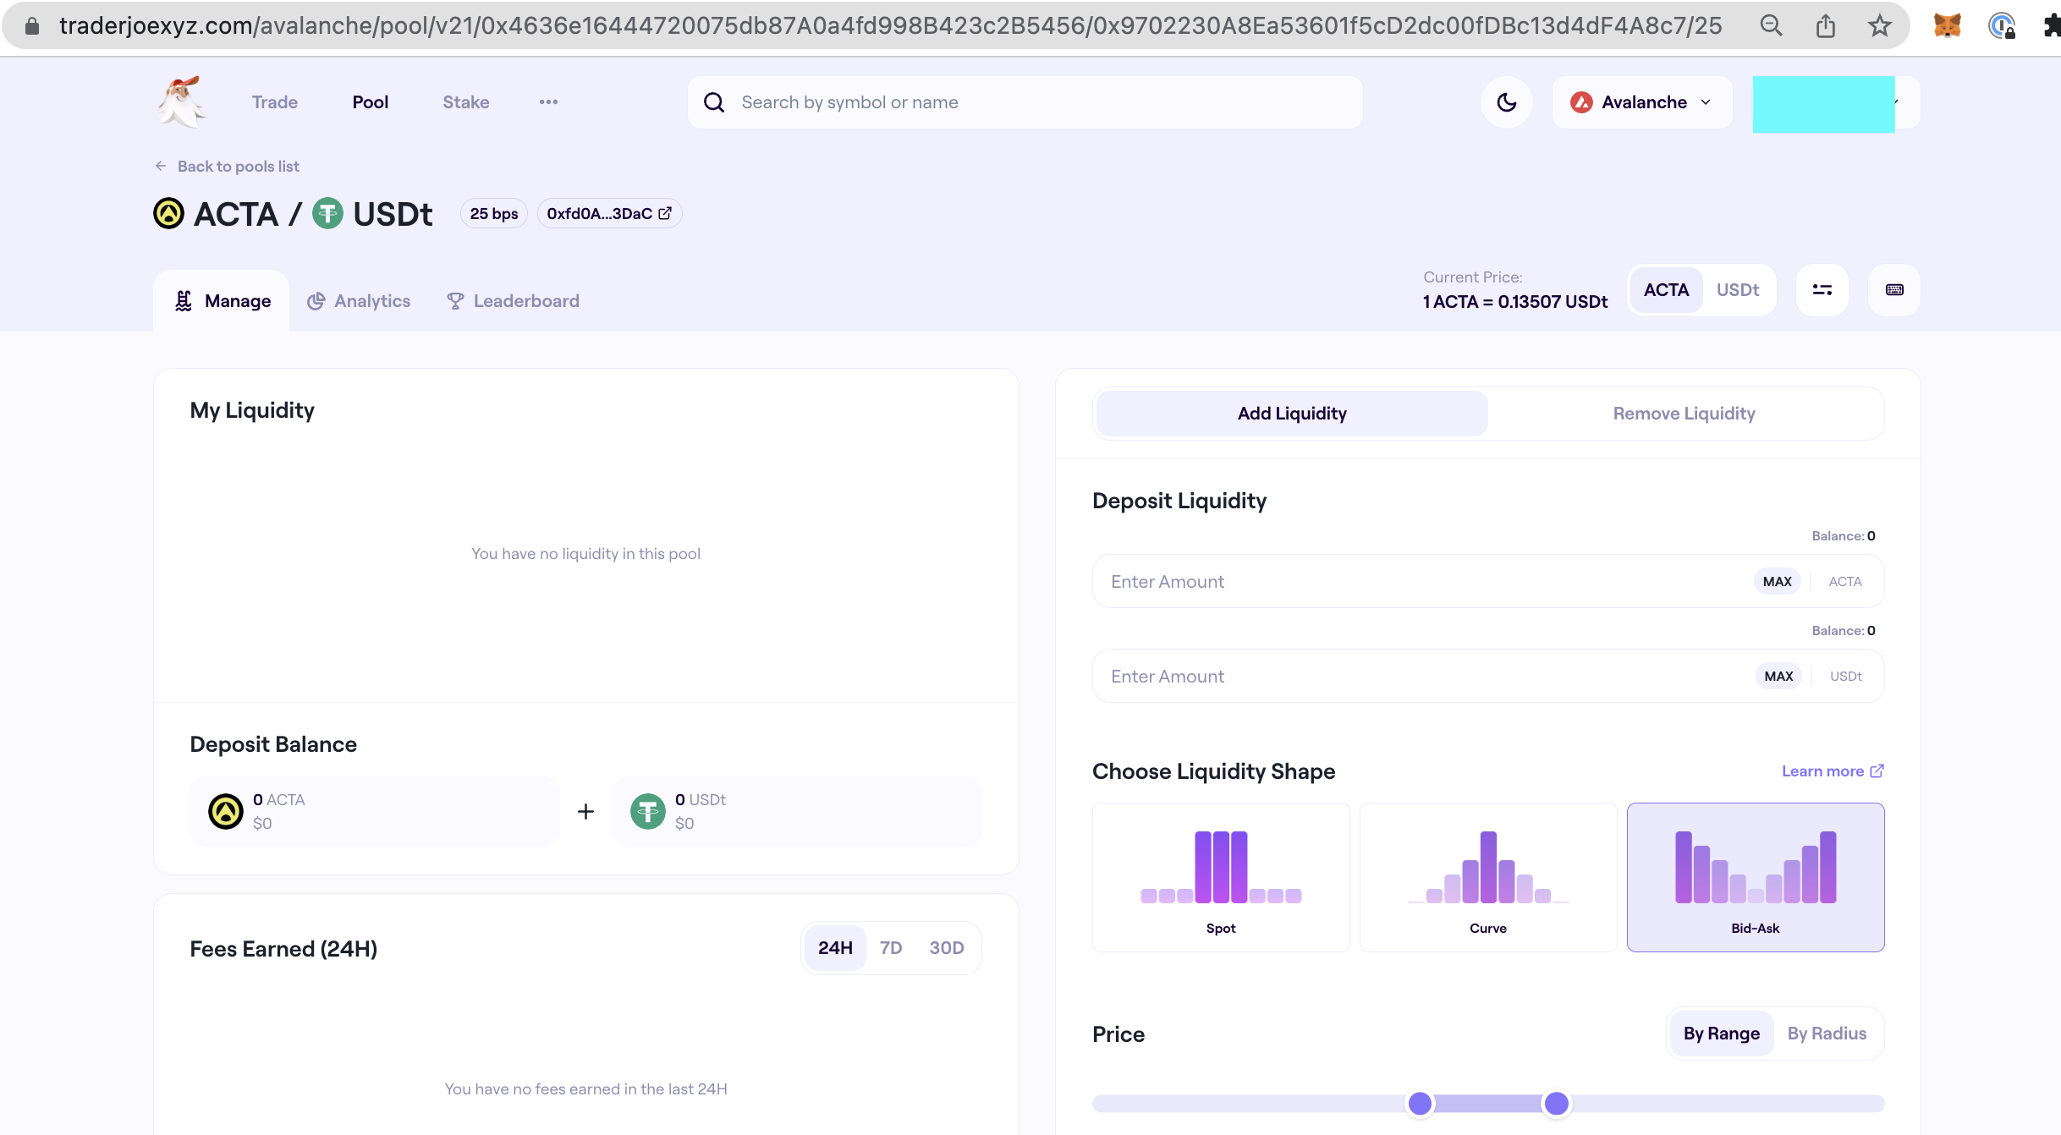
Task: Click the keyboard shortcuts icon button
Action: 1894,290
